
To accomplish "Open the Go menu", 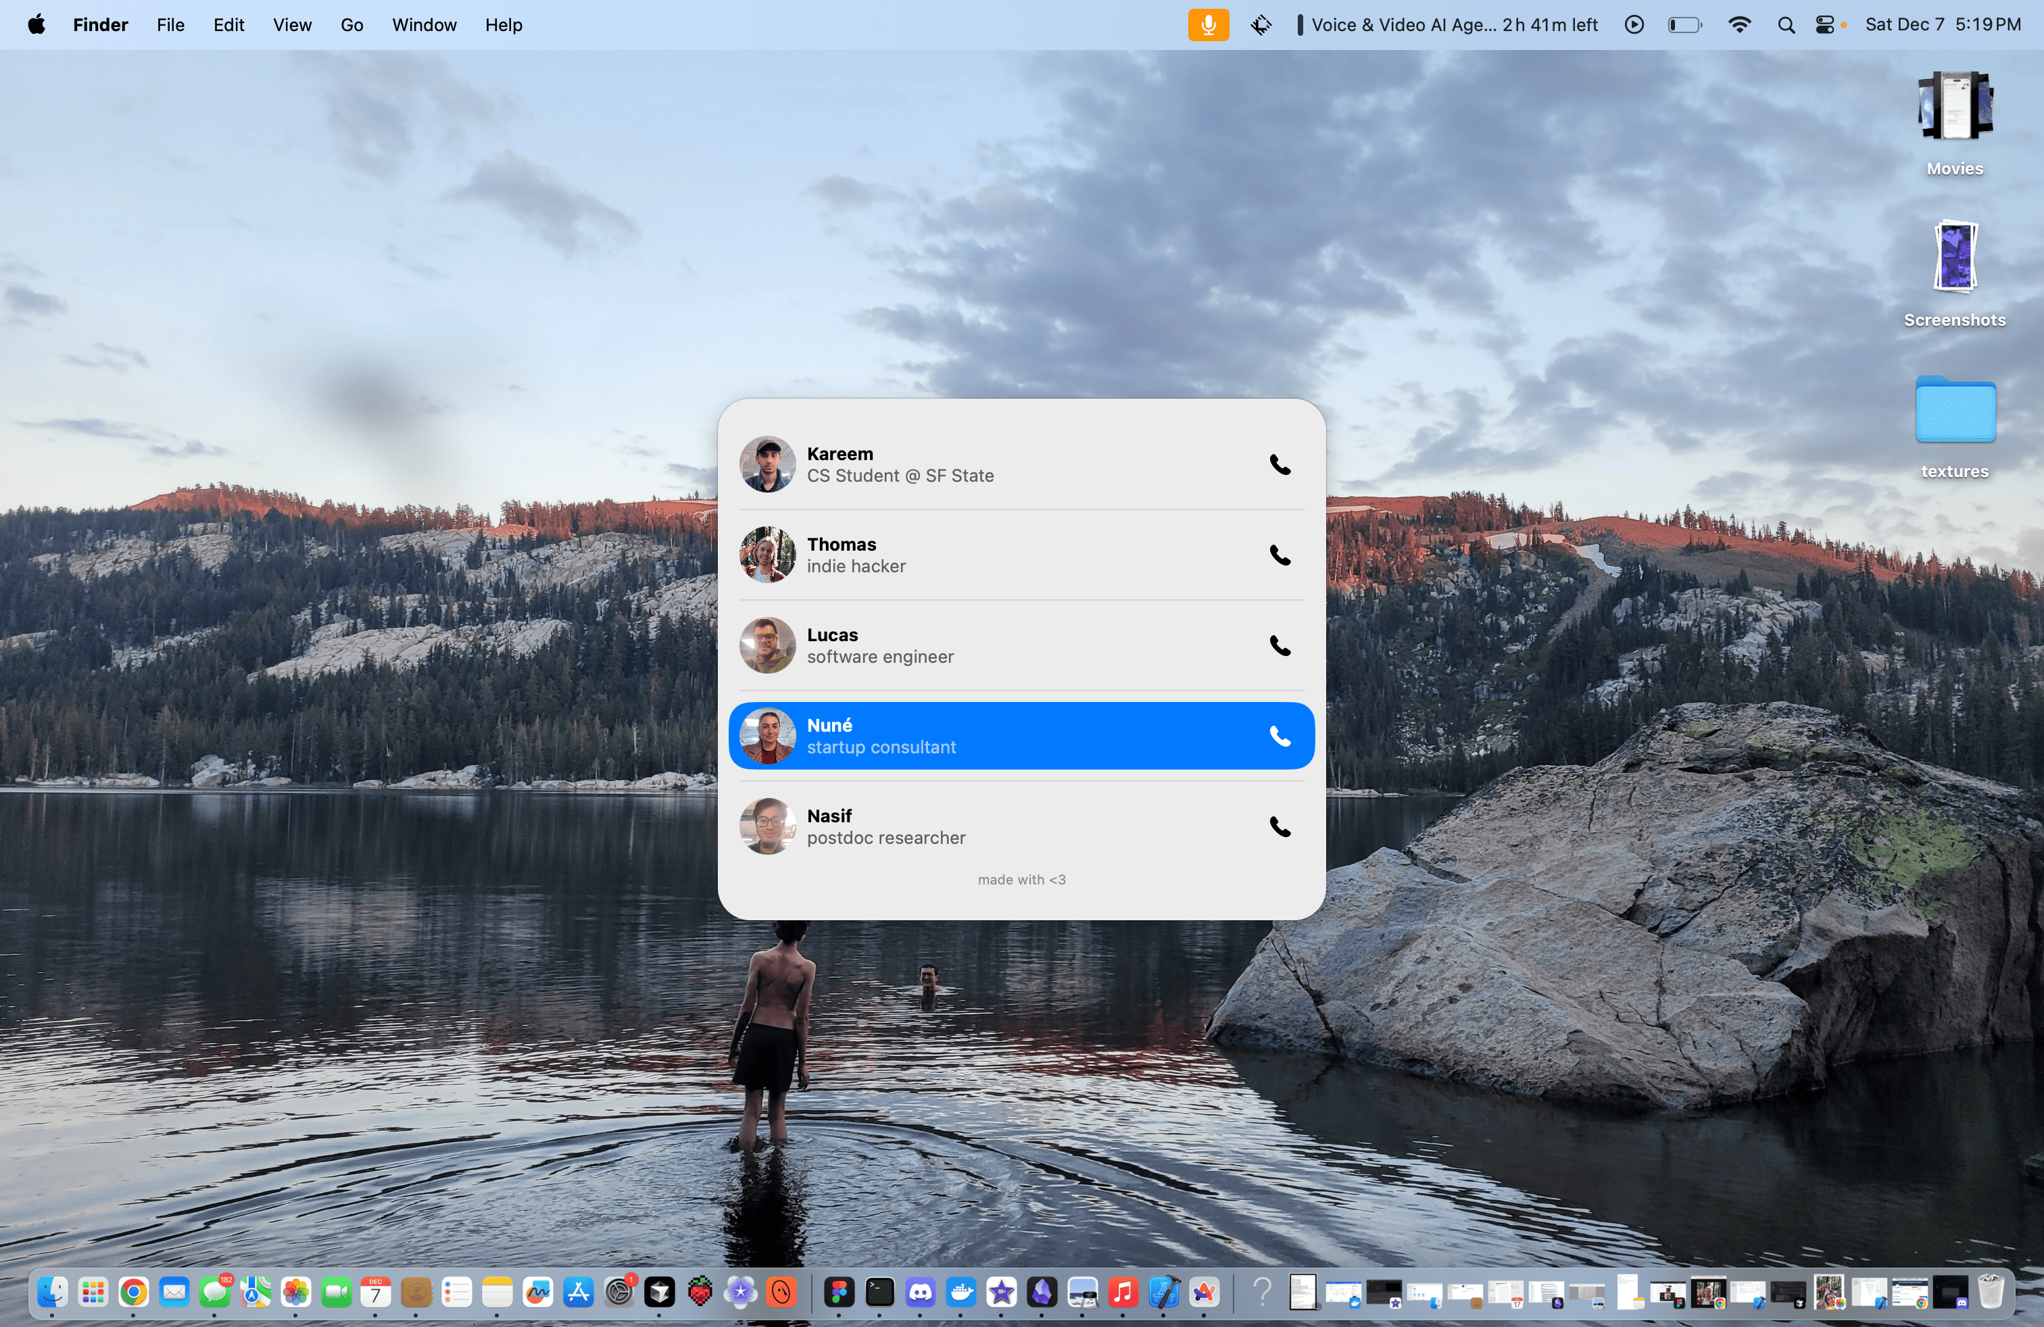I will pos(351,25).
